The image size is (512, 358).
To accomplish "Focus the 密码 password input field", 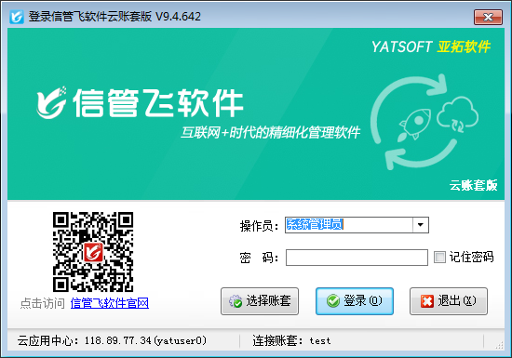I will point(357,258).
